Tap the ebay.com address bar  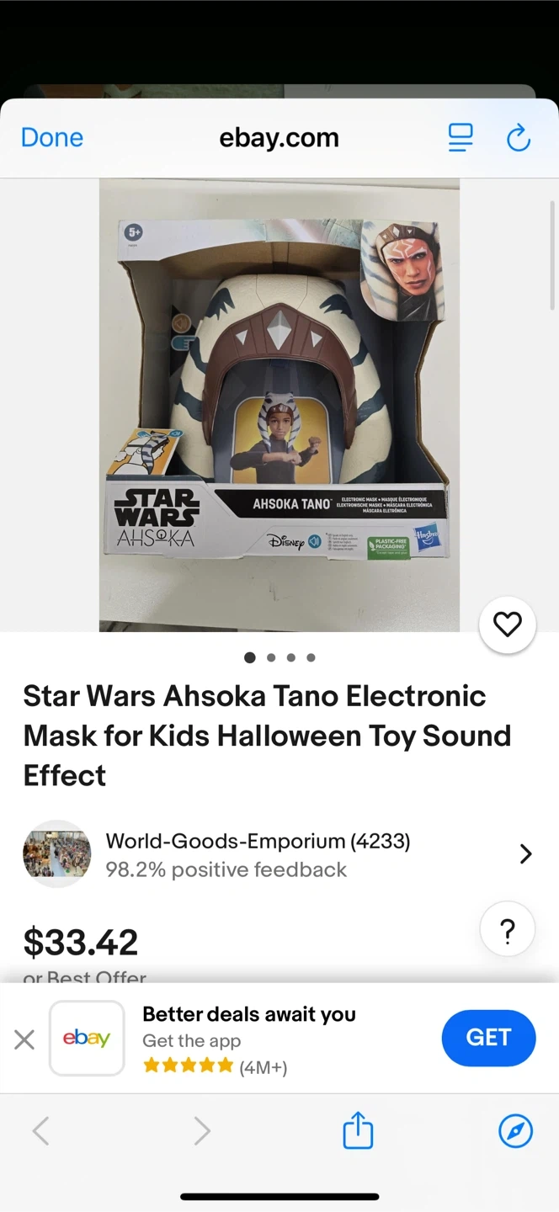point(279,138)
